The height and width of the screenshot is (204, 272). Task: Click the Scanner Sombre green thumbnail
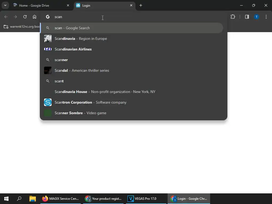tap(48, 113)
